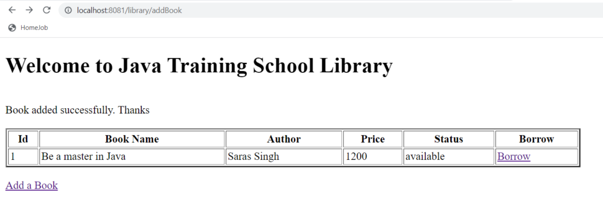Click the Status column header
Viewport: 603px width, 214px height.
(x=449, y=139)
